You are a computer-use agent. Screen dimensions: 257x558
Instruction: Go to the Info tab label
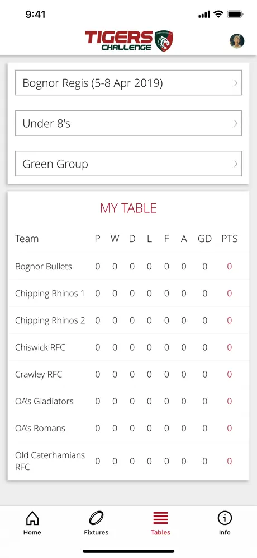point(225,532)
